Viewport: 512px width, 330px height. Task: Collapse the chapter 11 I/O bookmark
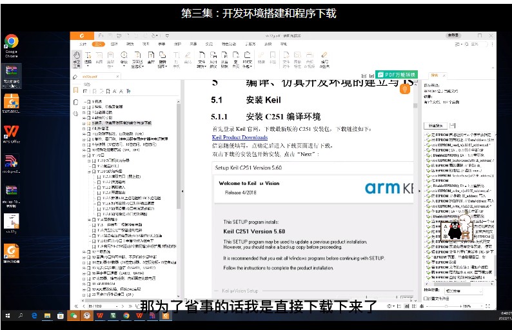tap(84, 155)
